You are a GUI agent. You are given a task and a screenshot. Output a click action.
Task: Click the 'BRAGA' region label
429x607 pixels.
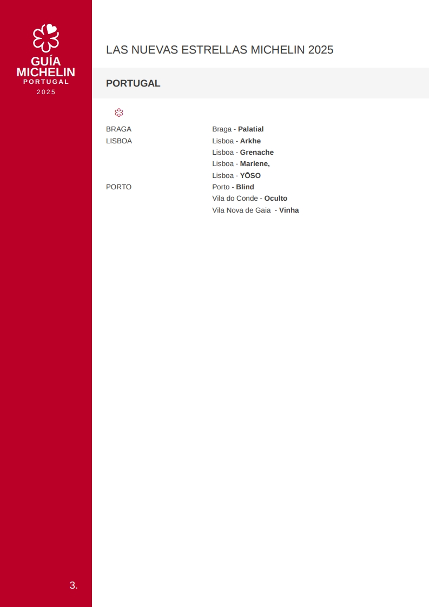[119, 129]
